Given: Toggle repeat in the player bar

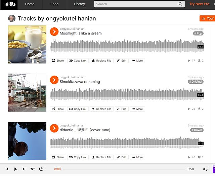Looking at the screenshot, I should tap(41, 169).
